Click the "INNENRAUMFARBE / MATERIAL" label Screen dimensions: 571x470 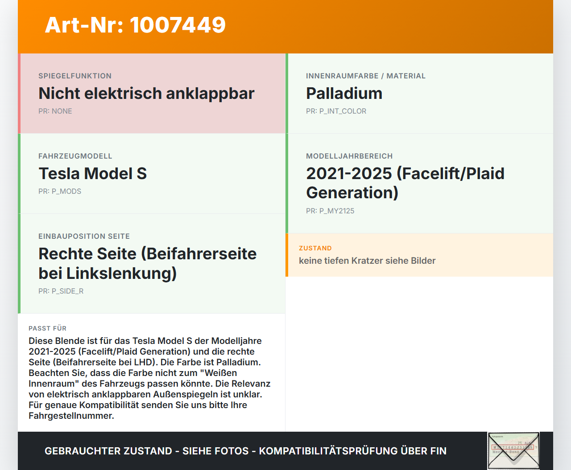[x=366, y=76]
